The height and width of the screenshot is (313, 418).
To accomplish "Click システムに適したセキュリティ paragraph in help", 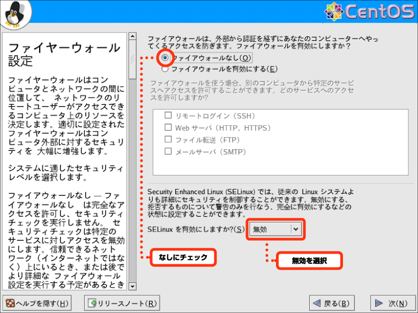I will 65,173.
